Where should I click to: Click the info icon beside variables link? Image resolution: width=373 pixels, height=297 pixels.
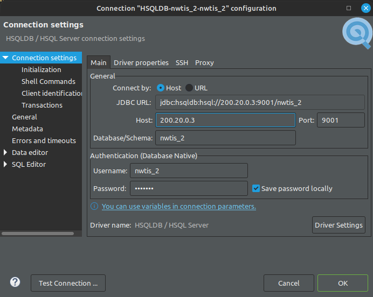click(x=94, y=206)
